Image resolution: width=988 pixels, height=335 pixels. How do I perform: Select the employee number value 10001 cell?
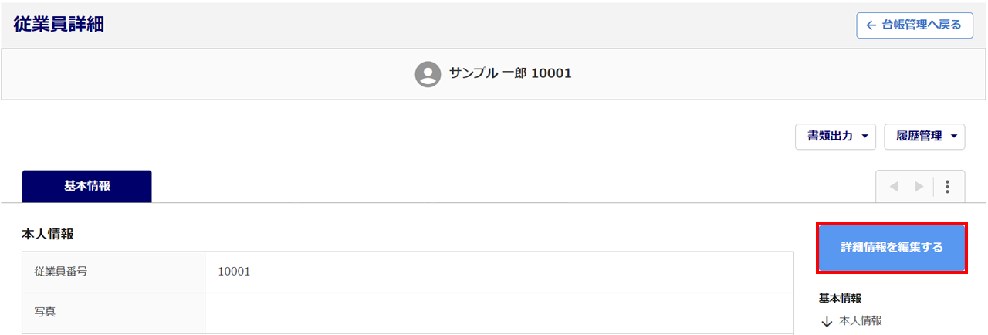(x=499, y=272)
